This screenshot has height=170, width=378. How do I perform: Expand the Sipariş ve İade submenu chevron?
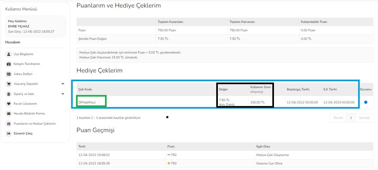tap(63, 94)
